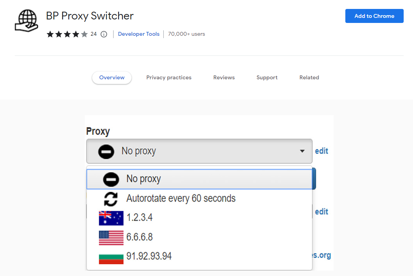Choose Autorotate every 60 seconds option

199,199
